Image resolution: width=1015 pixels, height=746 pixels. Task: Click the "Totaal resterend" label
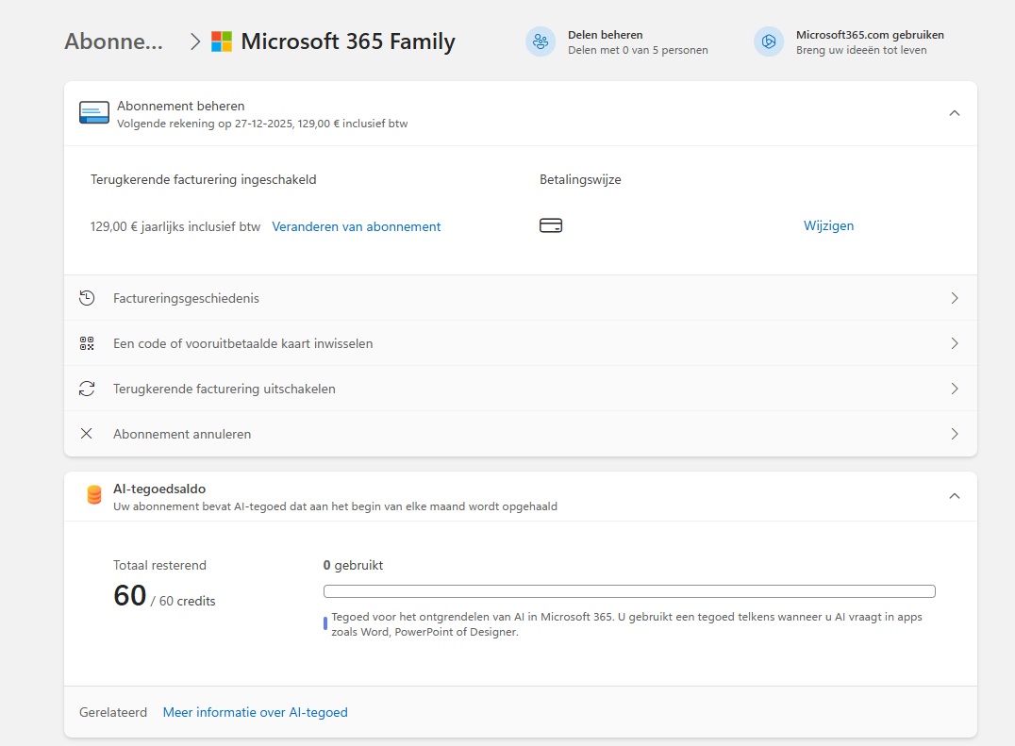[x=159, y=566]
